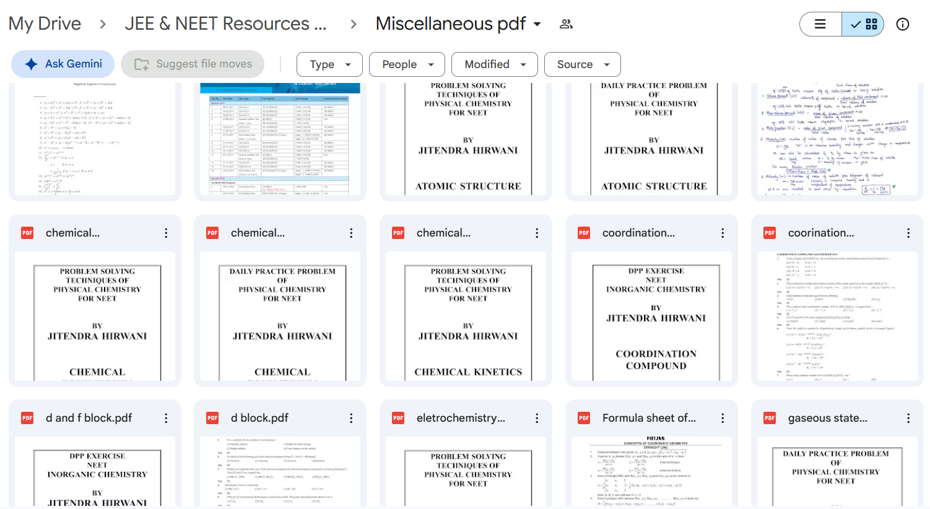The image size is (930, 509).
Task: Select the file named eletrochemistry...
Action: [461, 418]
